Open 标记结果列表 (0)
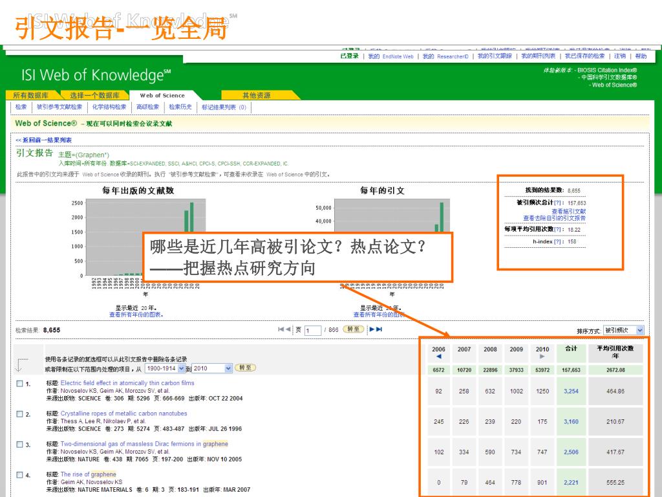The width and height of the screenshot is (662, 497). 224,107
